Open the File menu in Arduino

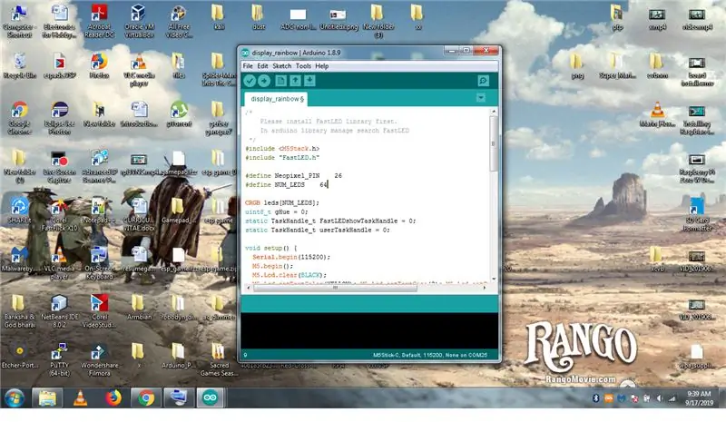248,65
